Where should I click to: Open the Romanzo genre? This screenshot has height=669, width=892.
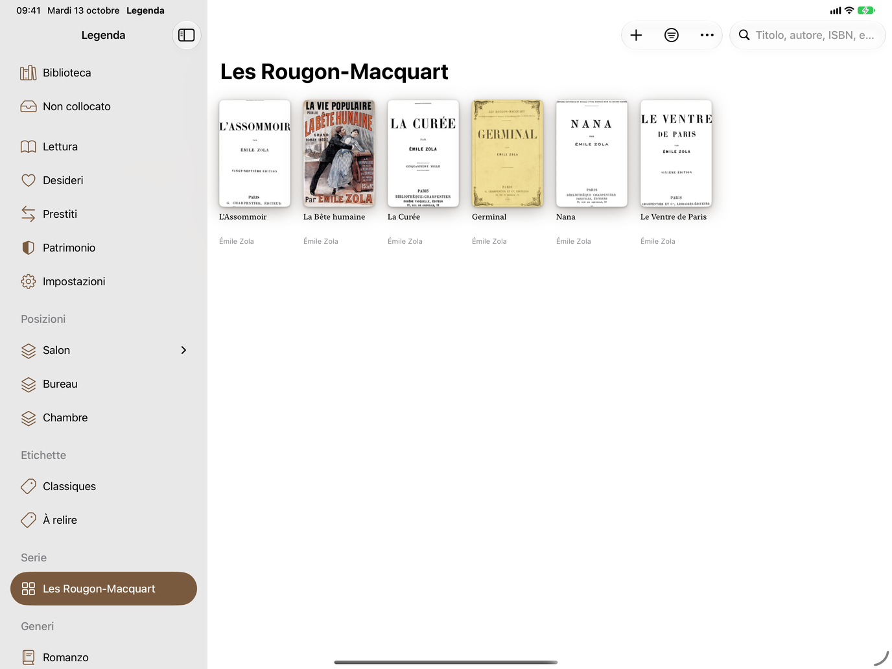pyautogui.click(x=104, y=657)
